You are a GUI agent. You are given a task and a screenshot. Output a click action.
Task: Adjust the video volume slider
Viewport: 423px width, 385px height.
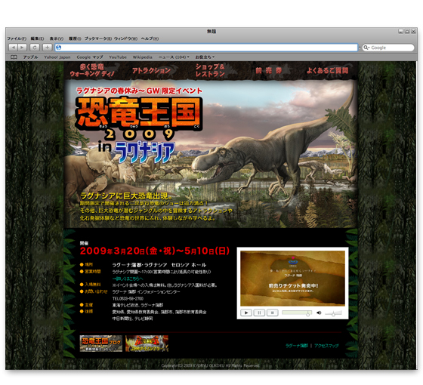333,313
